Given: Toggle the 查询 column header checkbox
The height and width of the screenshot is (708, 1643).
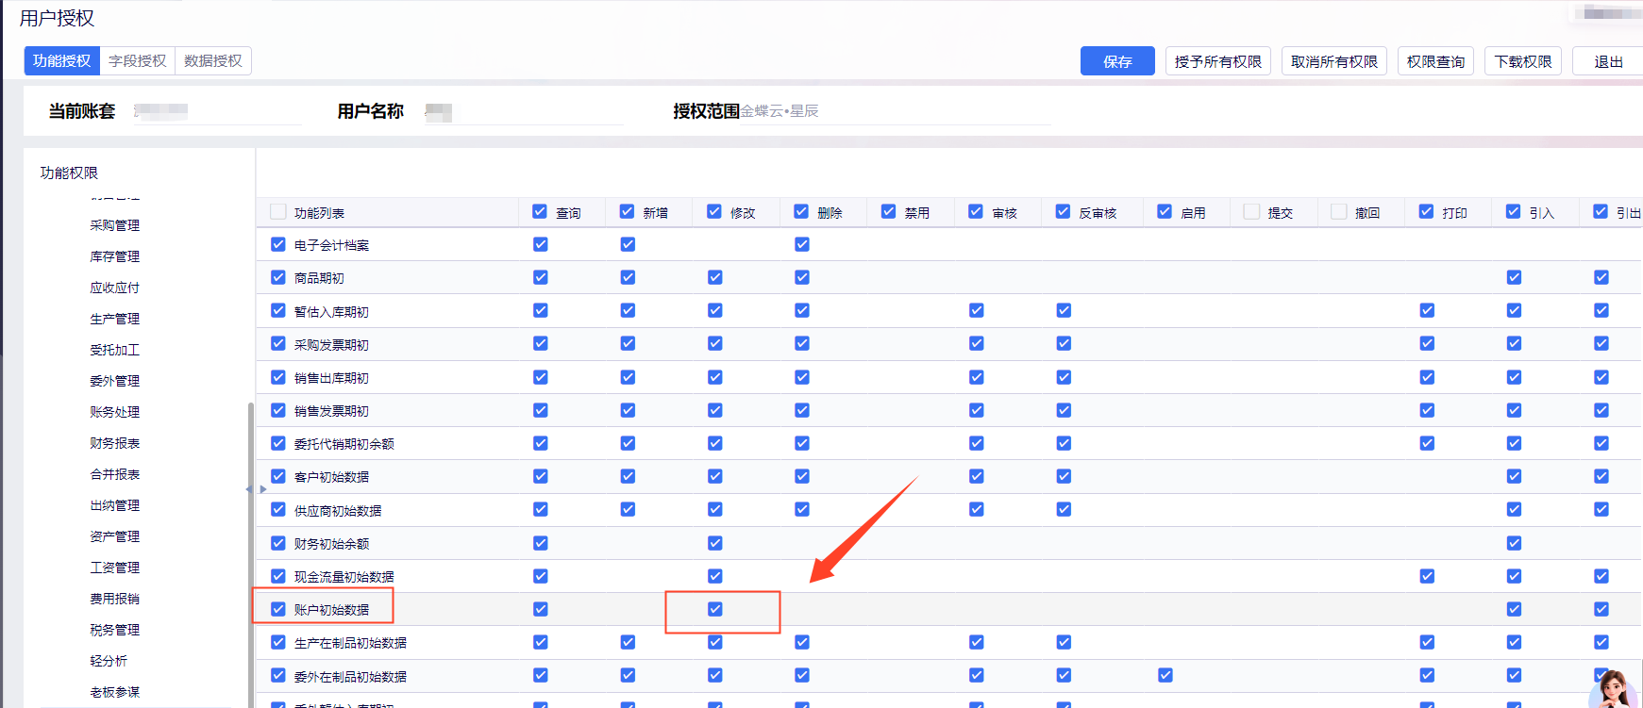Looking at the screenshot, I should click(540, 212).
